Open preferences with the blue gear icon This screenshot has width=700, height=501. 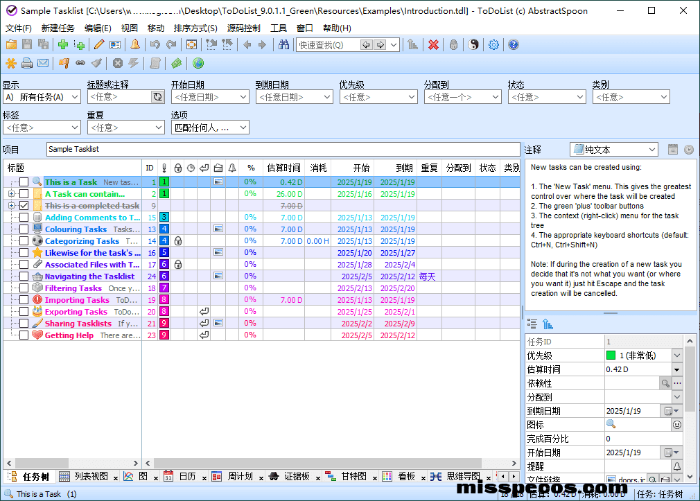pyautogui.click(x=493, y=45)
